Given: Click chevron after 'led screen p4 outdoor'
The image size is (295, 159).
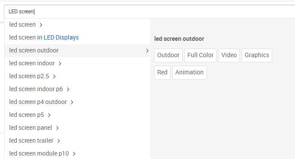Looking at the screenshot, I should point(72,102).
